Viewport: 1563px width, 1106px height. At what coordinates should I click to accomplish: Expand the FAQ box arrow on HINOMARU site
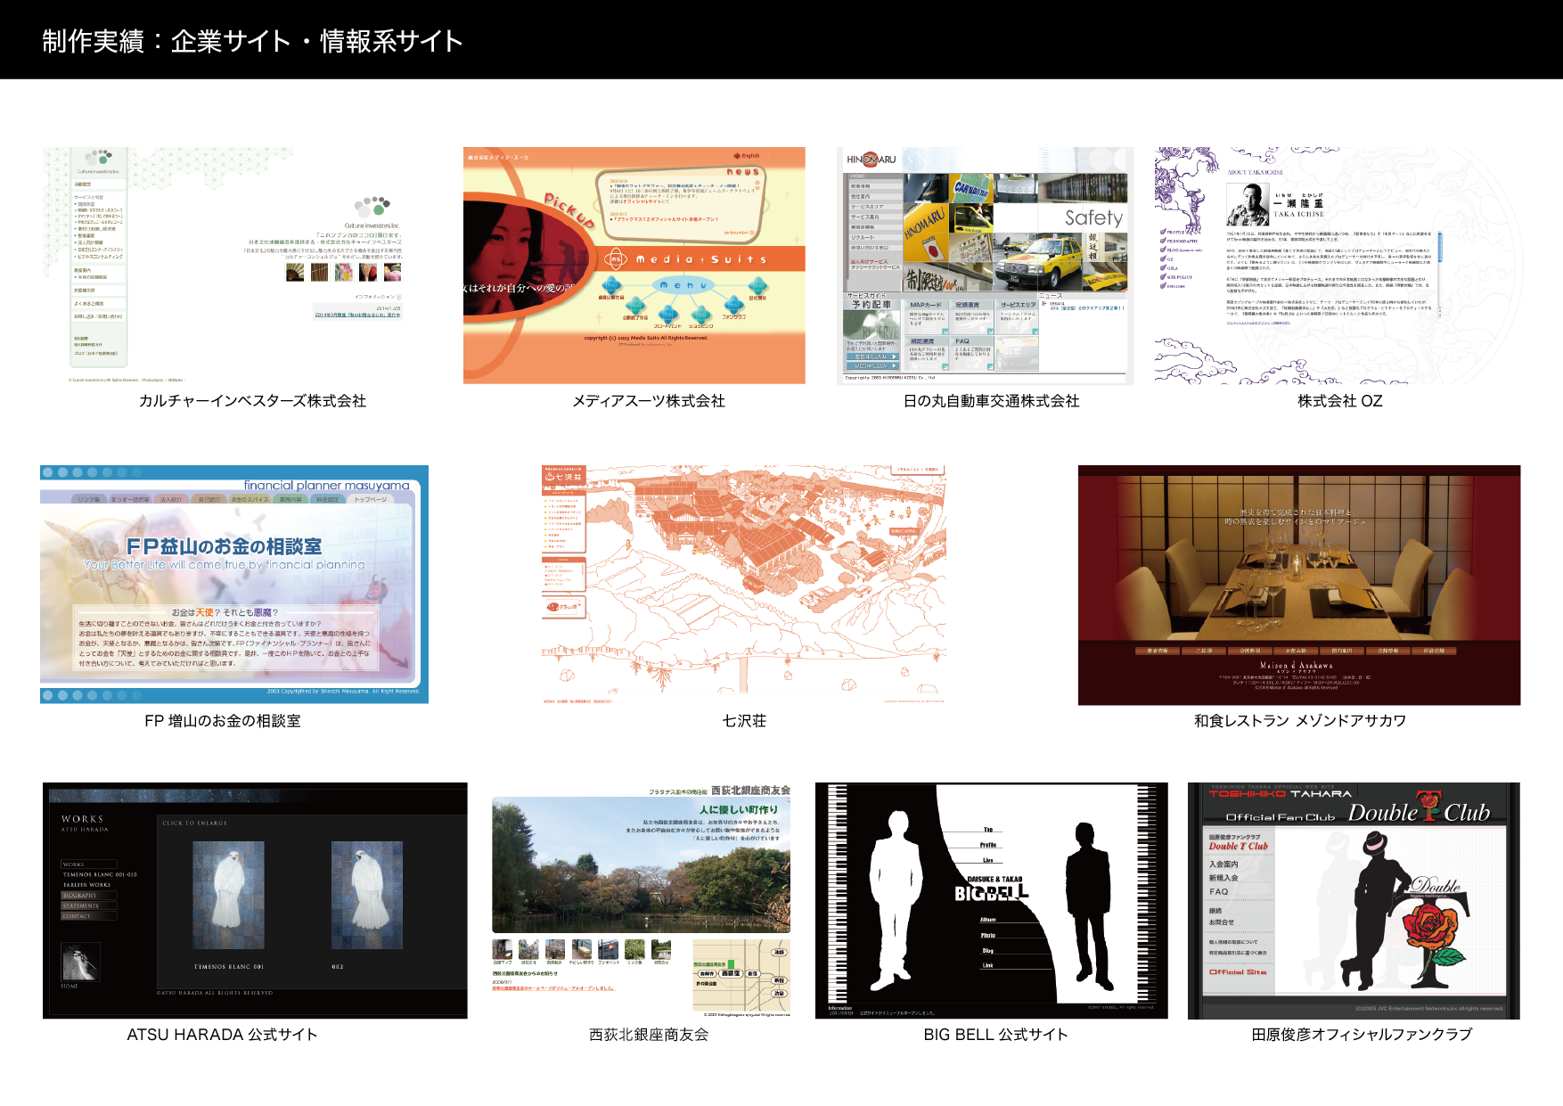click(990, 366)
